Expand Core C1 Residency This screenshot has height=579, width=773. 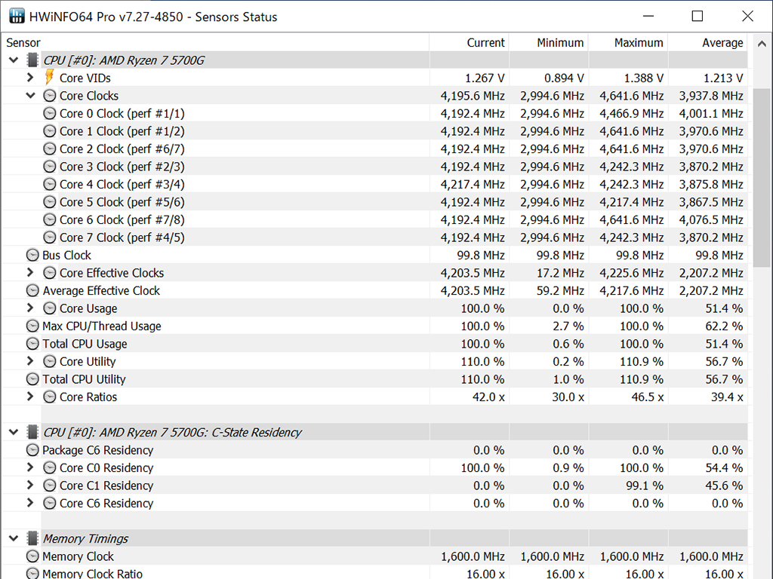point(30,485)
